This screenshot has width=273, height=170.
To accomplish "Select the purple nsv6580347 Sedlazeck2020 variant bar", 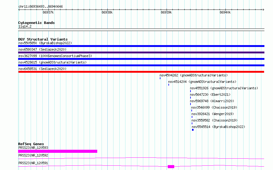I will click(x=141, y=52).
